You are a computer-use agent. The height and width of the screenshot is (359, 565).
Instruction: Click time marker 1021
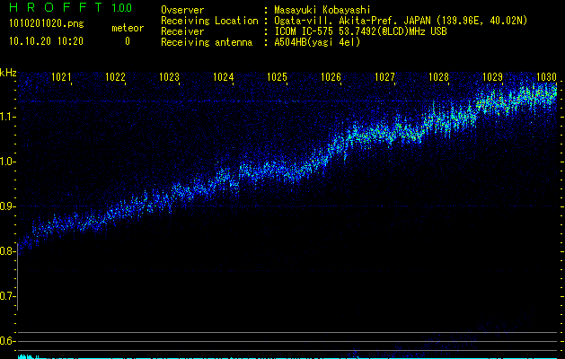coord(61,77)
